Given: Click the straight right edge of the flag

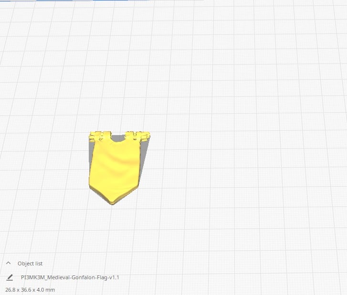Looking at the screenshot, I should pos(139,162).
